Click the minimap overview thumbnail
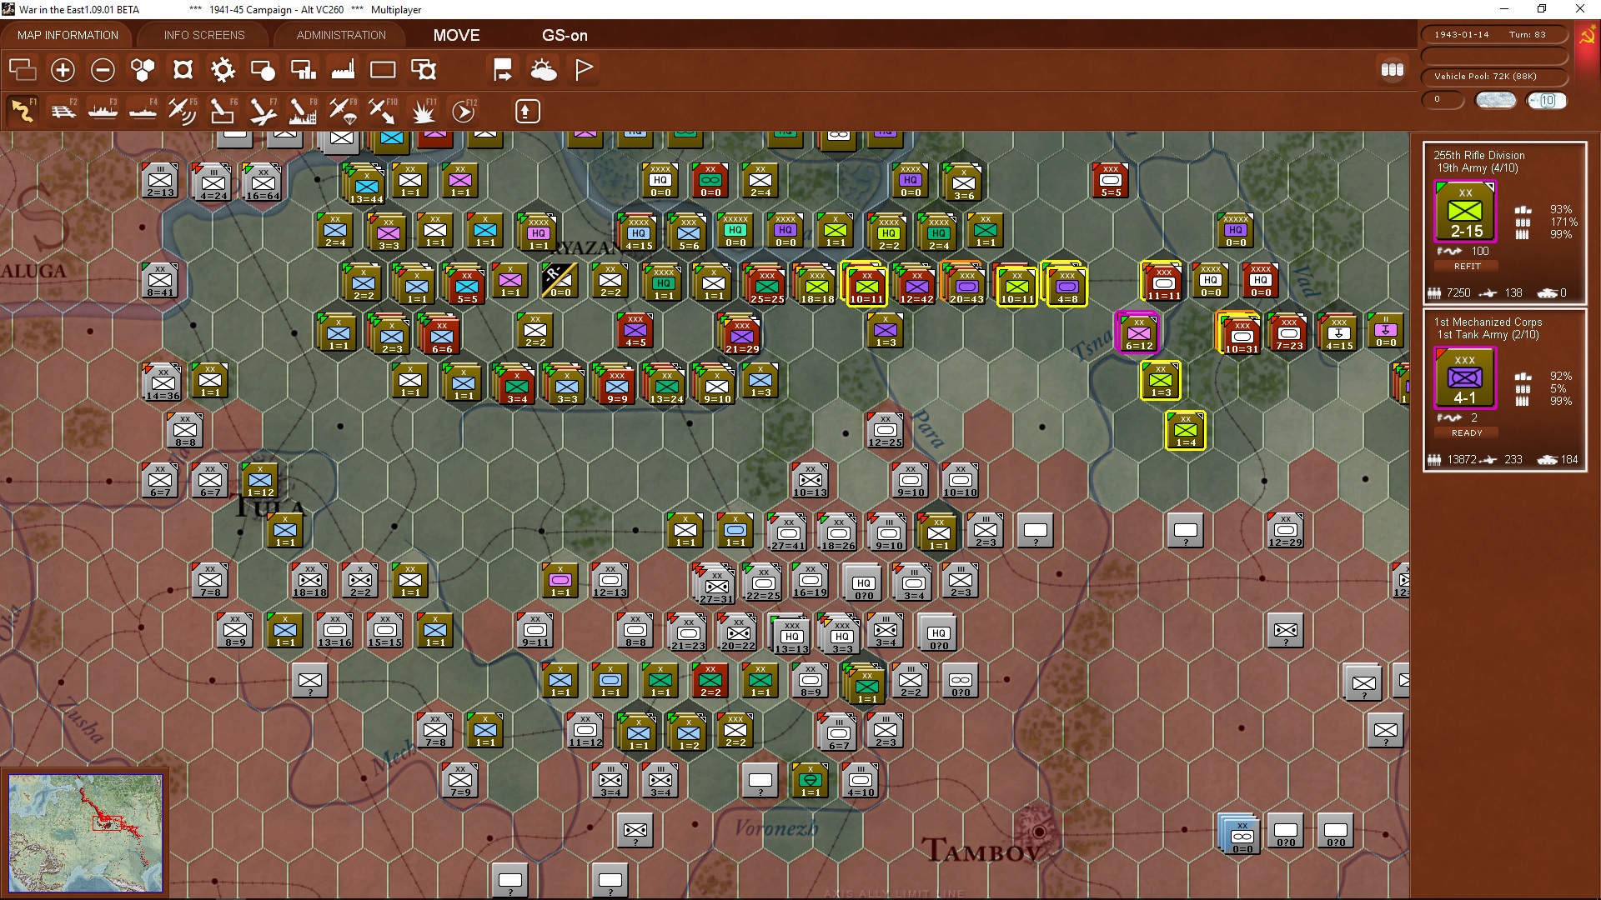Viewport: 1601px width, 900px height. point(86,832)
